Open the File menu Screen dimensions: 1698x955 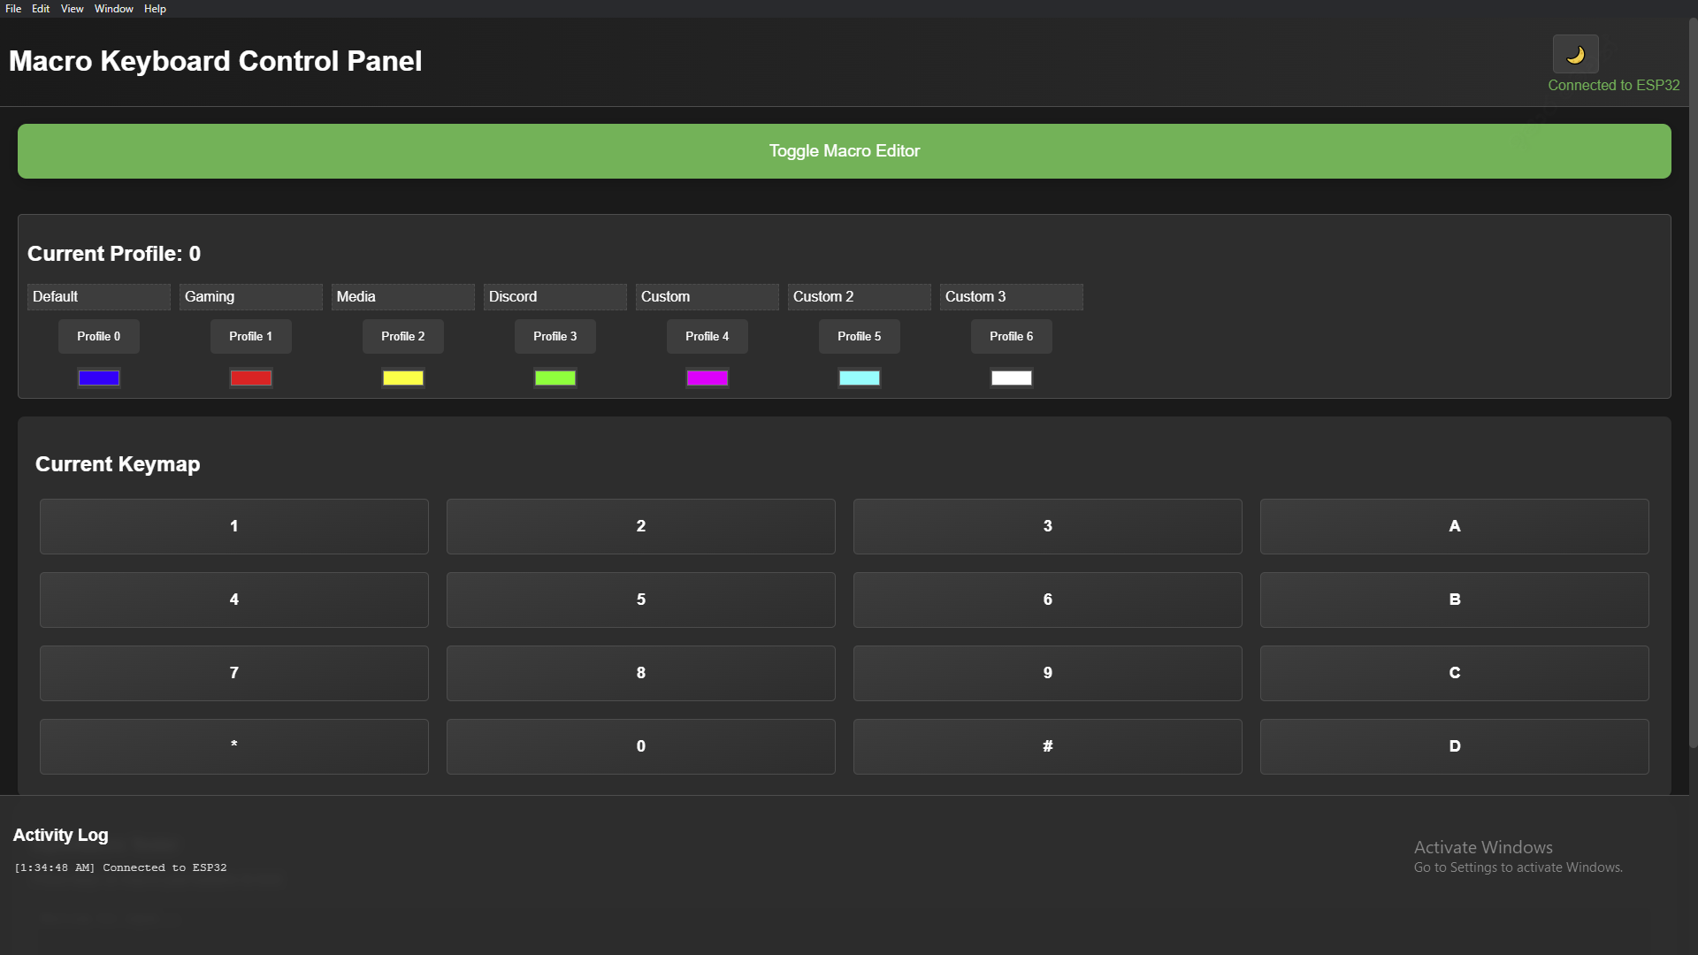13,9
